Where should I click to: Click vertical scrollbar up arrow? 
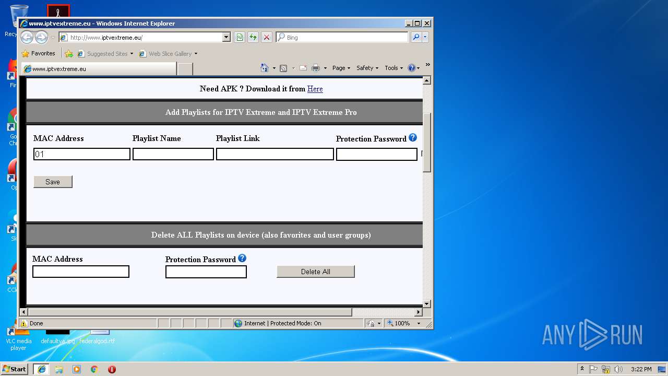tap(427, 80)
